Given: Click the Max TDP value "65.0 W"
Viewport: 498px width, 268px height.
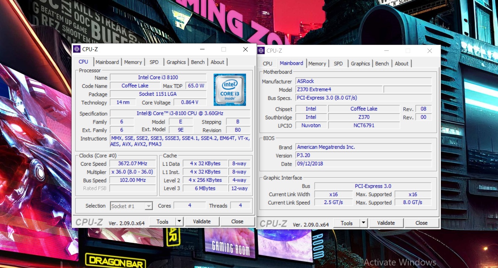Looking at the screenshot, I should (x=196, y=86).
